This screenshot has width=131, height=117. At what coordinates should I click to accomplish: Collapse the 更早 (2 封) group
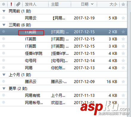4,88
